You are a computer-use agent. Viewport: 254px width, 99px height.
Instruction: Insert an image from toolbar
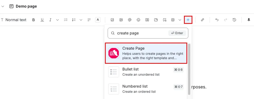tap(121, 20)
